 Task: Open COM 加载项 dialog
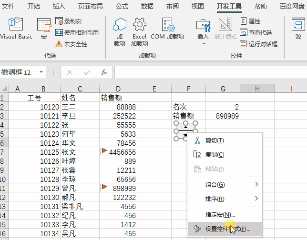click(x=167, y=29)
